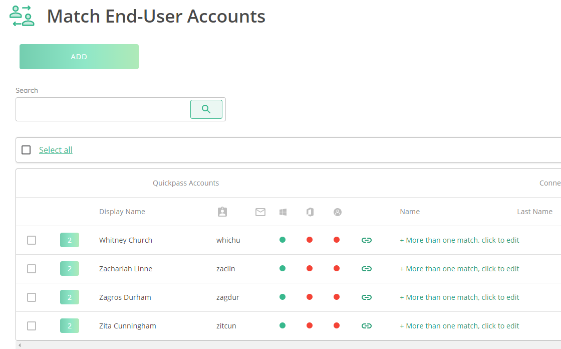Image resolution: width=561 pixels, height=349 pixels.
Task: Click the horizontal scrollbar left arrow
Action: click(x=20, y=345)
